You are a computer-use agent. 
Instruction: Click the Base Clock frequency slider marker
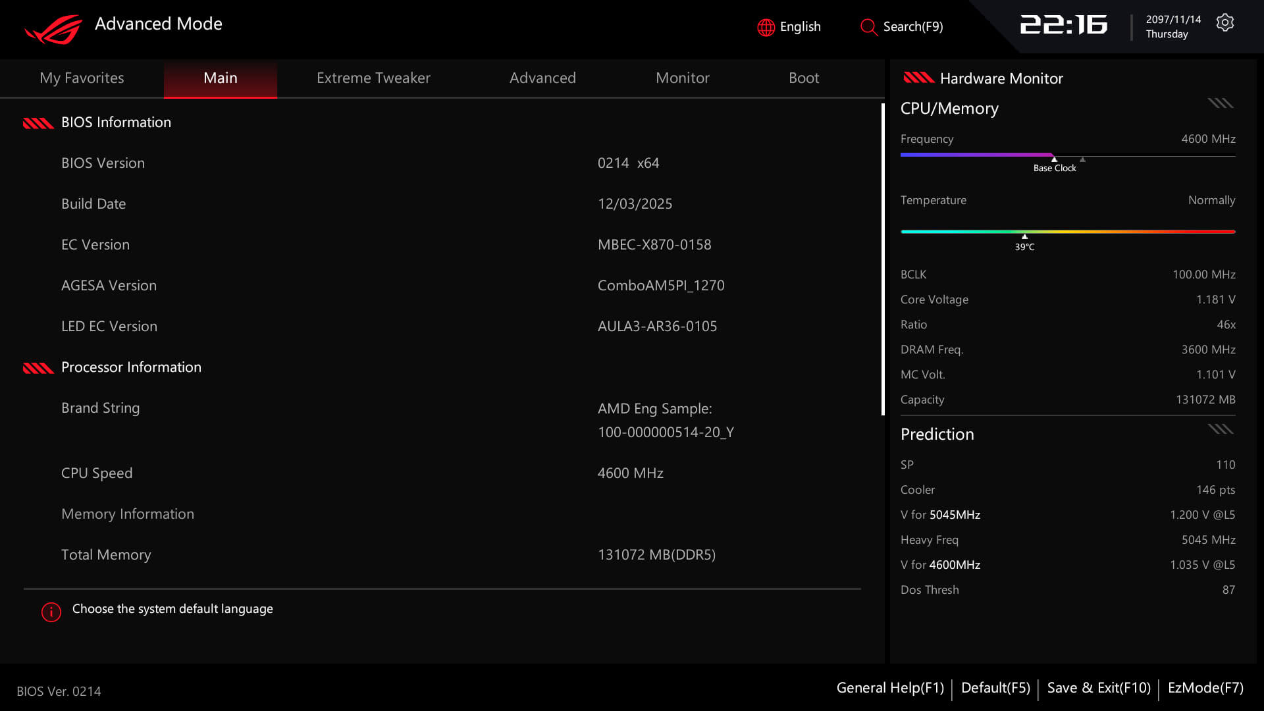click(x=1055, y=160)
